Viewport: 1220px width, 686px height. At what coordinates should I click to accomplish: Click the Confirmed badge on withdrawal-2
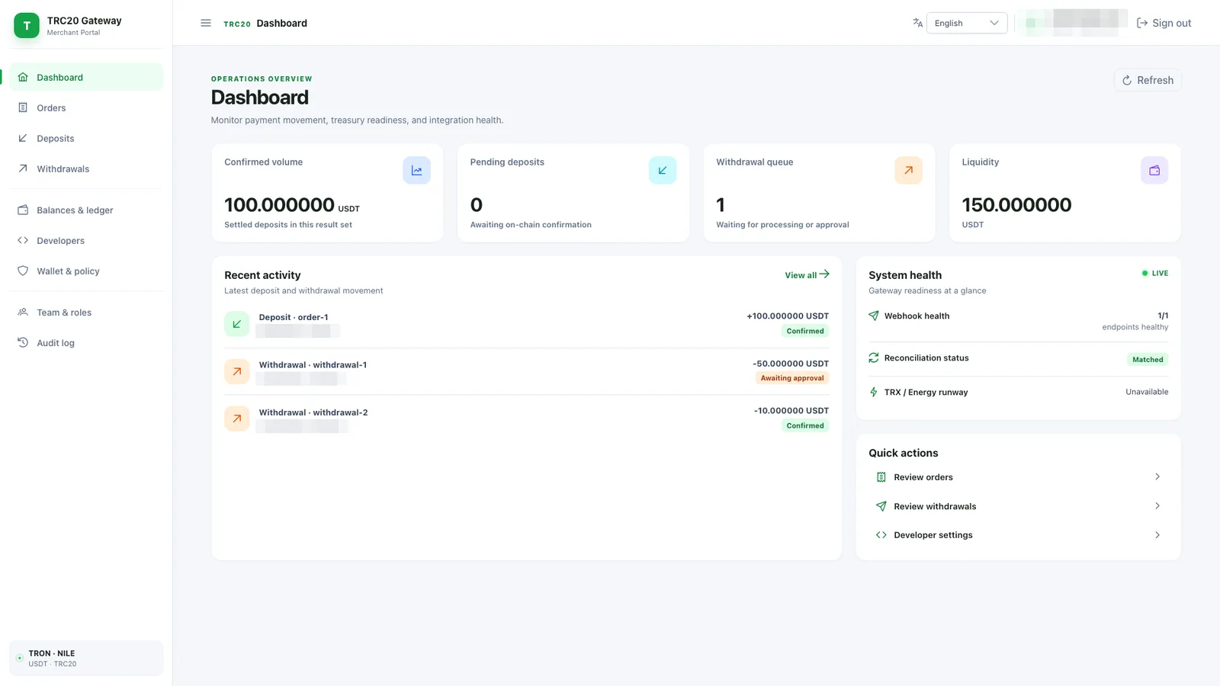[805, 425]
